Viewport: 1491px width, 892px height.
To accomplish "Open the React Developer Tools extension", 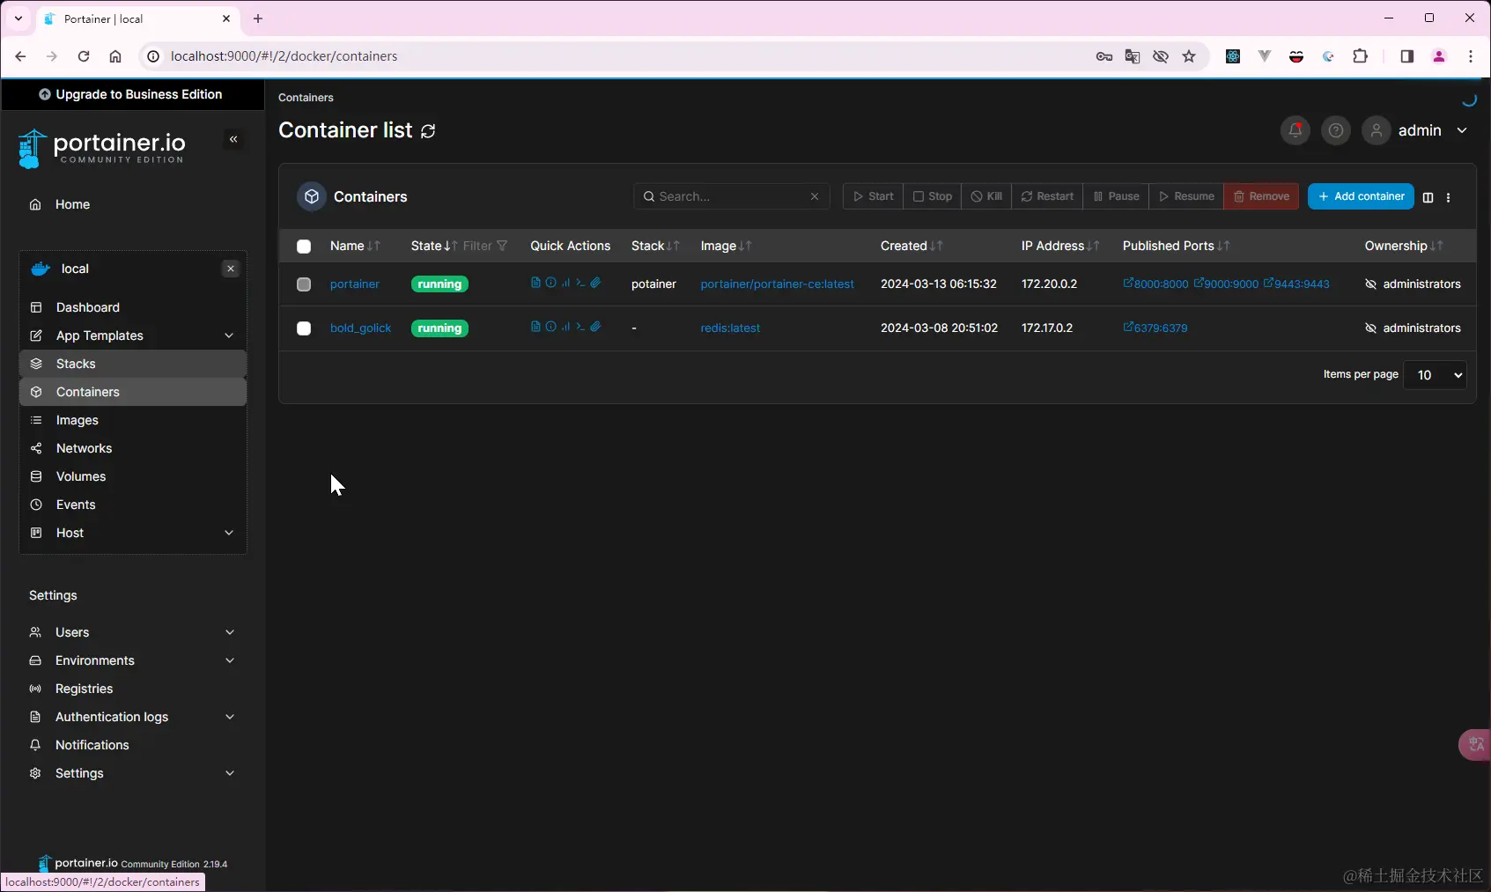I will (x=1233, y=56).
